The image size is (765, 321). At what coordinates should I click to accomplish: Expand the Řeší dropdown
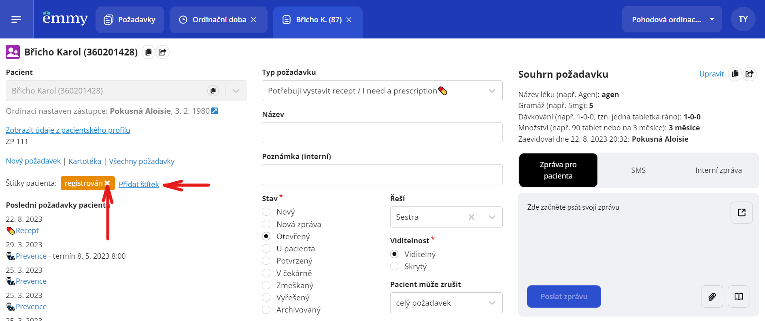coord(492,217)
